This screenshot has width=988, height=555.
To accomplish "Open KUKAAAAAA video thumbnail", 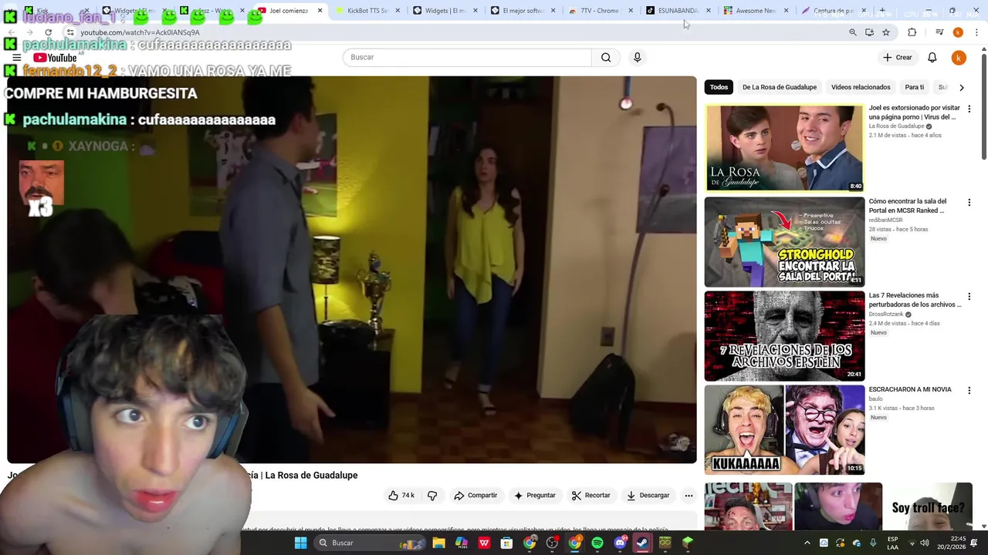I will pos(784,429).
